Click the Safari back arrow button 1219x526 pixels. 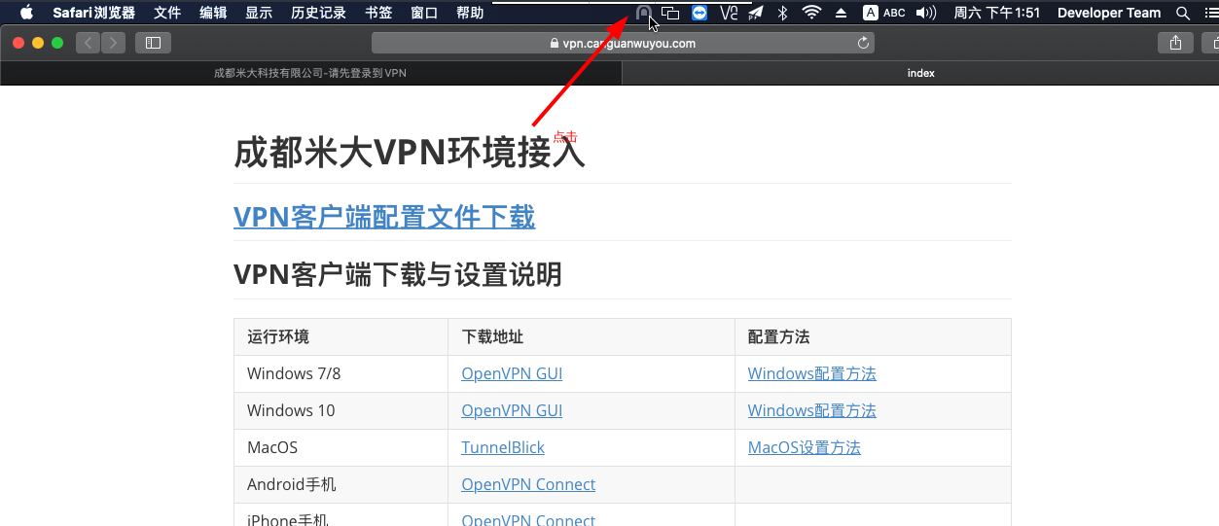(x=89, y=43)
